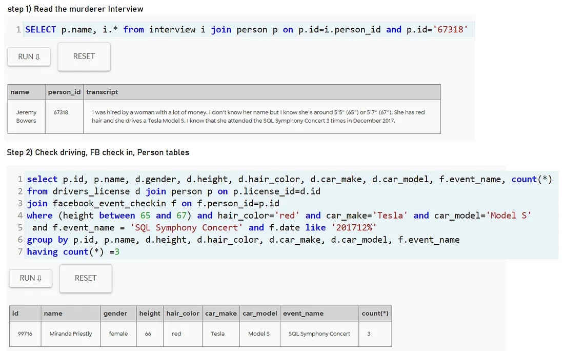Run the drivers_license join query

point(31,278)
